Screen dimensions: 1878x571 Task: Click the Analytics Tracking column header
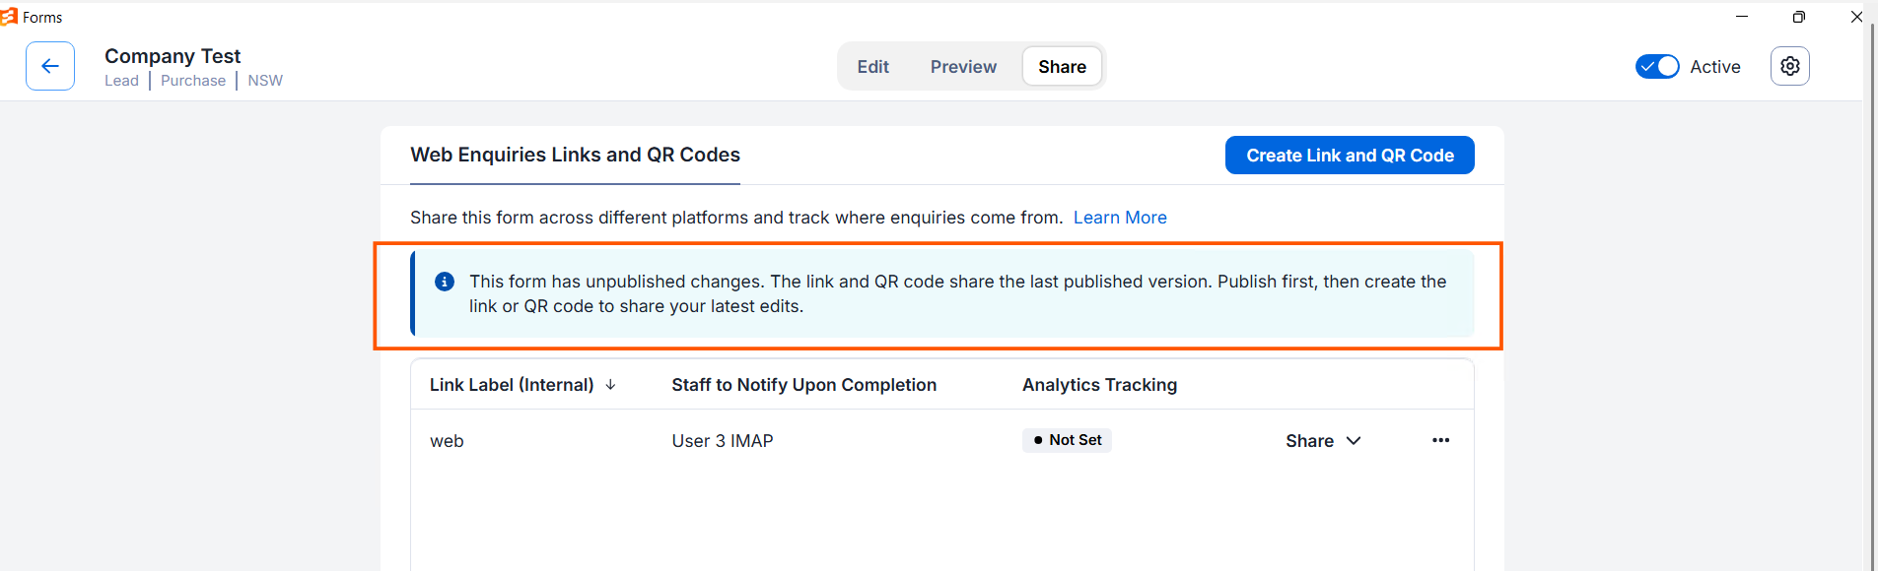click(1099, 385)
